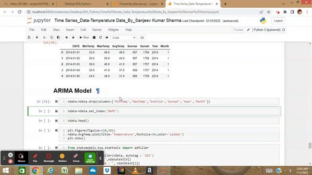The width and height of the screenshot is (312, 175).
Task: Run the ndata.head() cell with its run icon
Action: [57, 121]
